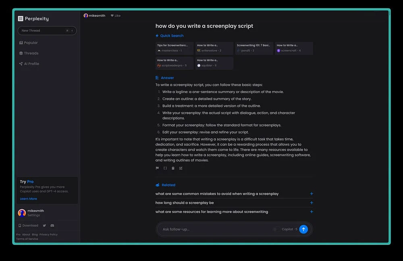Open the Twitter bird icon link

coord(44,226)
